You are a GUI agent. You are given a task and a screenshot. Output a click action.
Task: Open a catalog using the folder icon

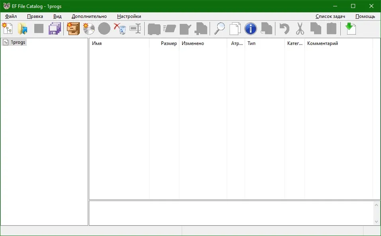click(x=23, y=29)
